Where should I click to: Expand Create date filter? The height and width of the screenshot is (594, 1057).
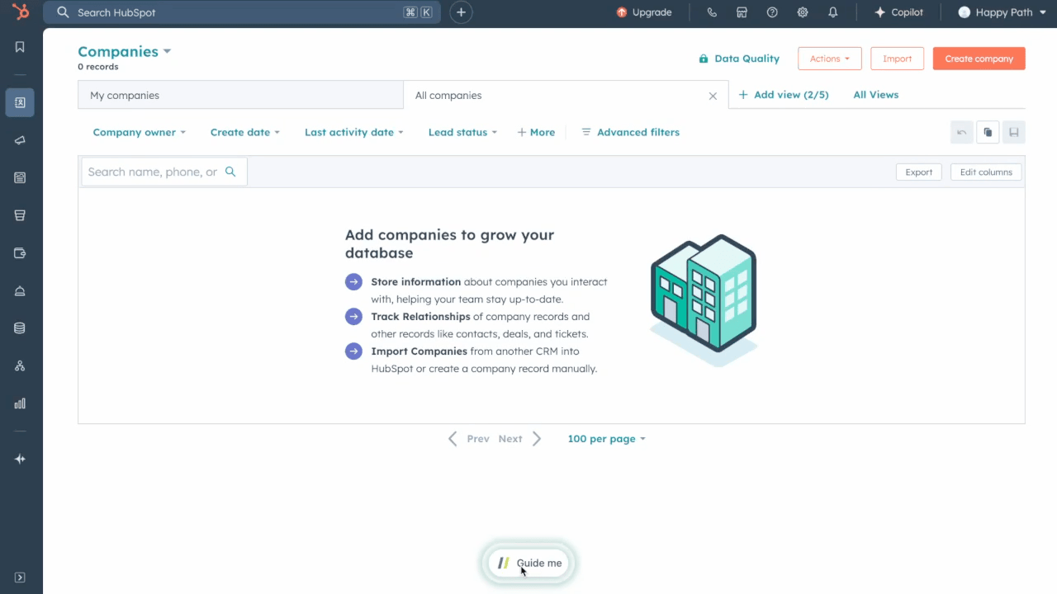[245, 132]
